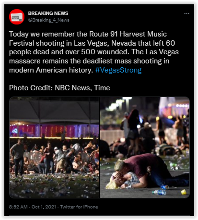Click the yellow cup in the right photo

[184, 192]
